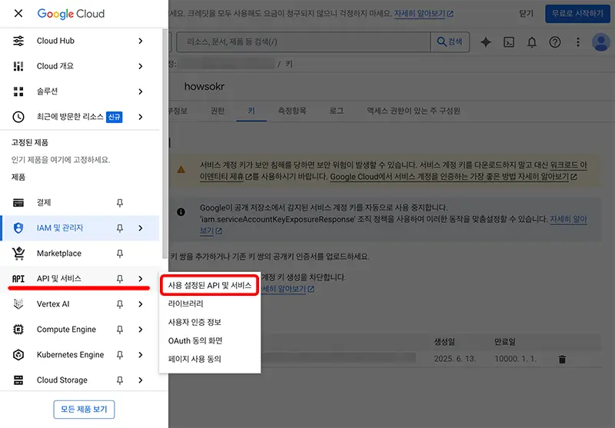Expand the Kubernetes Engine submenu arrow
Screen dimensions: 615x428
(141, 355)
